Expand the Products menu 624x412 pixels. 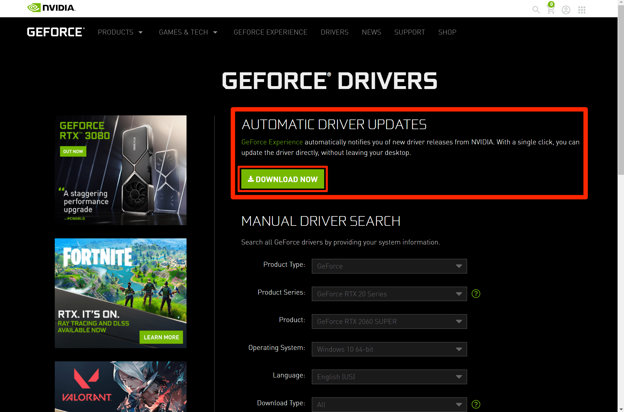click(x=120, y=32)
